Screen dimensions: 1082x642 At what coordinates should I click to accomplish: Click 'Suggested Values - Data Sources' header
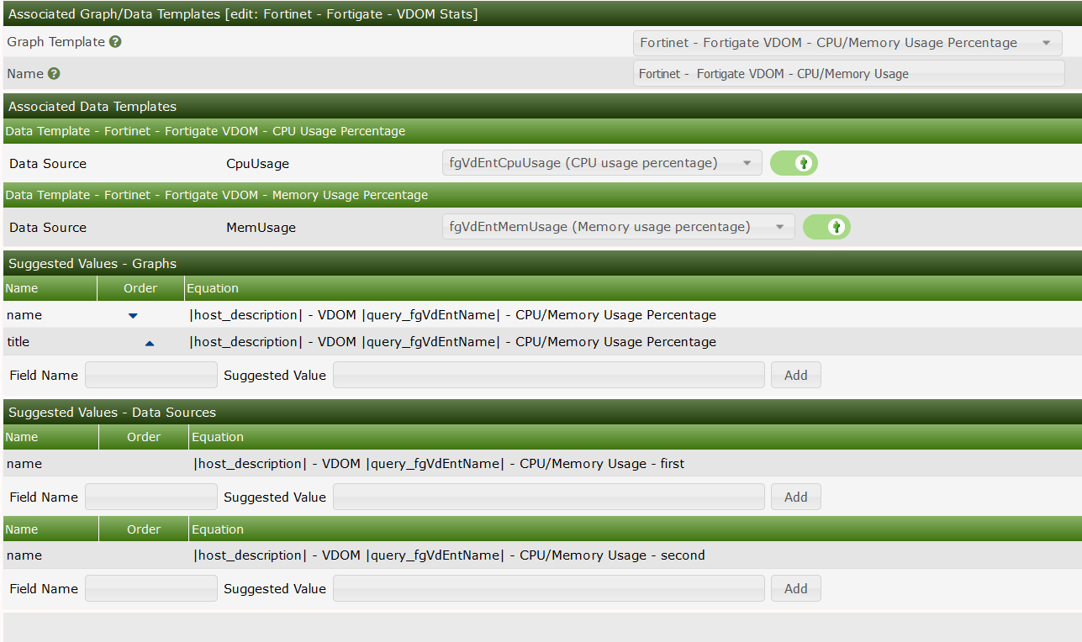[x=542, y=413]
